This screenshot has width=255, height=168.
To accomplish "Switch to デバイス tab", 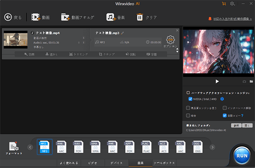I will [117, 163].
